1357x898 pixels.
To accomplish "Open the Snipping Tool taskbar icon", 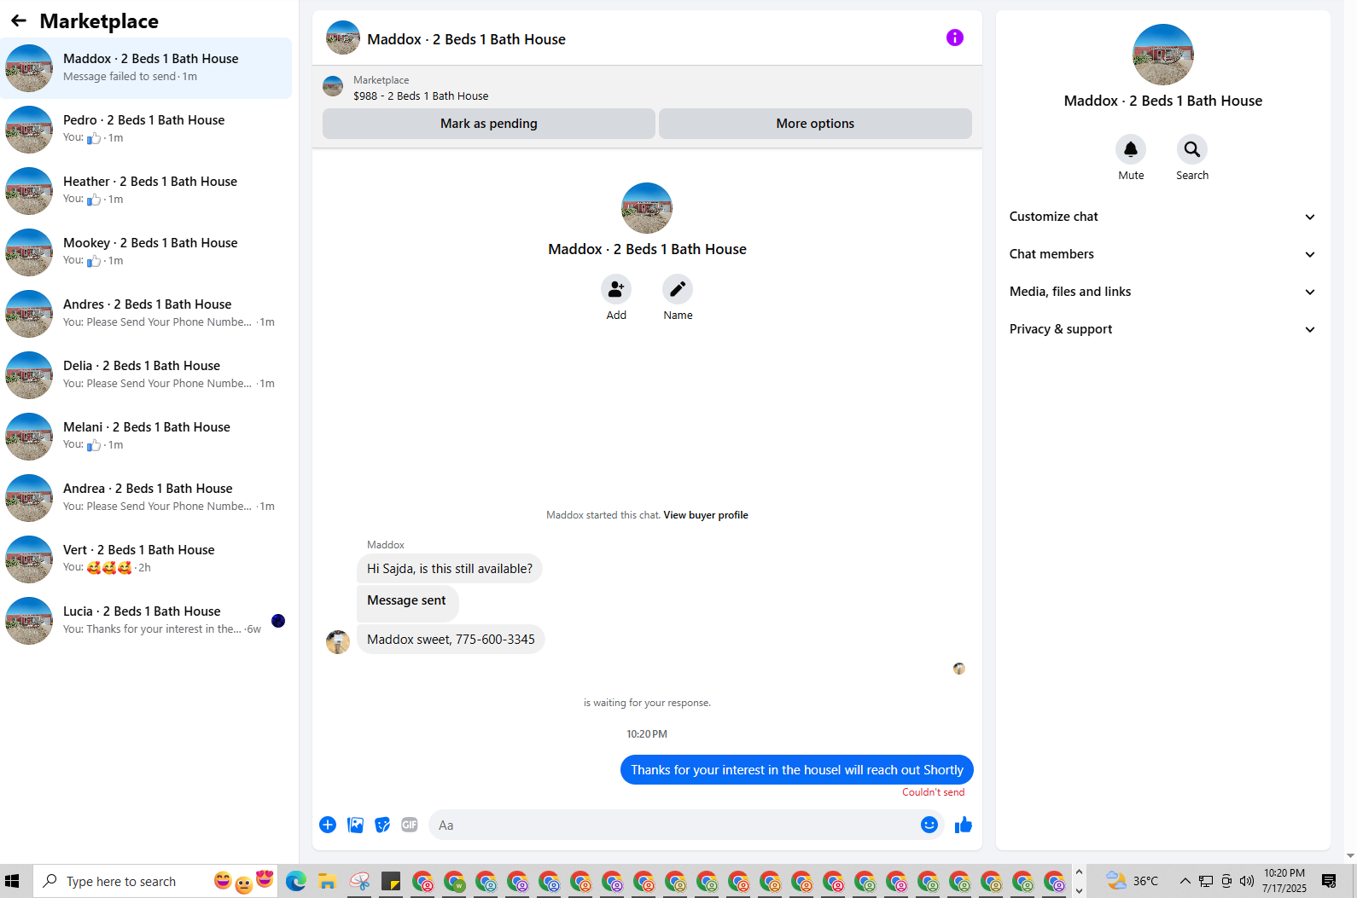I will click(x=359, y=881).
